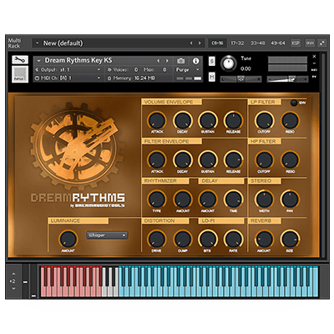
Task: Switch to the 49-64 rack page
Action: (278, 43)
